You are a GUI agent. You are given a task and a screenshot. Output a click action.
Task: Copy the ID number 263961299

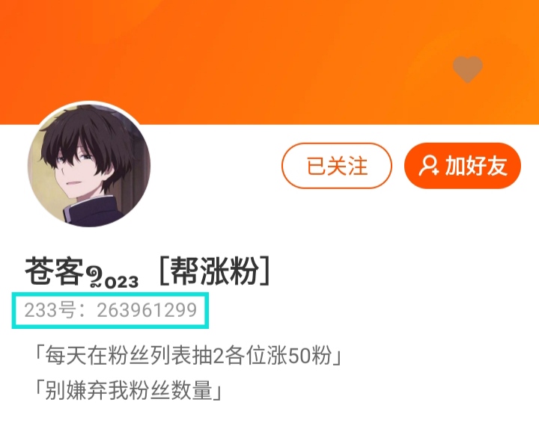[147, 310]
